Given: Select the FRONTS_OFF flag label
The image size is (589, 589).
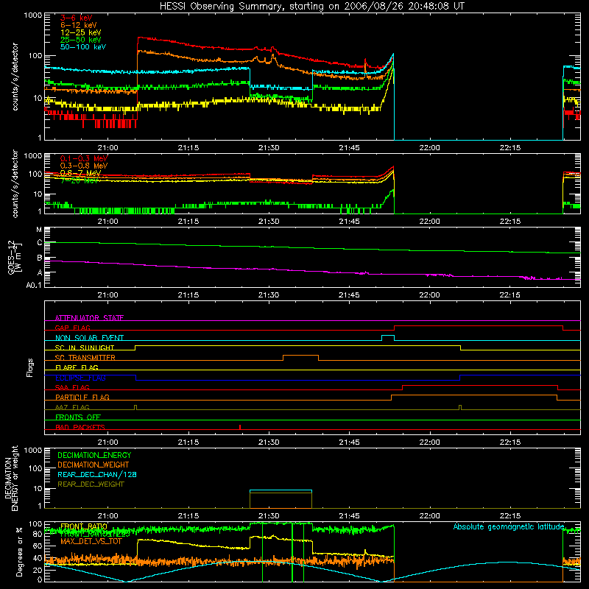Looking at the screenshot, I should pos(78,417).
